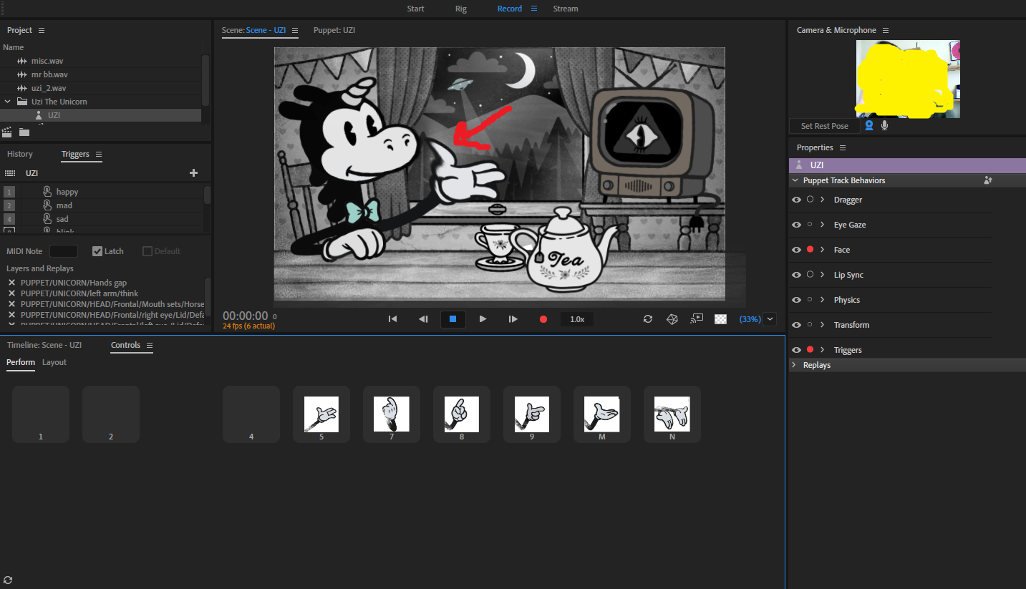This screenshot has width=1026, height=589.
Task: Click the polyhedron mesh icon in scene toolbar
Action: (672, 319)
